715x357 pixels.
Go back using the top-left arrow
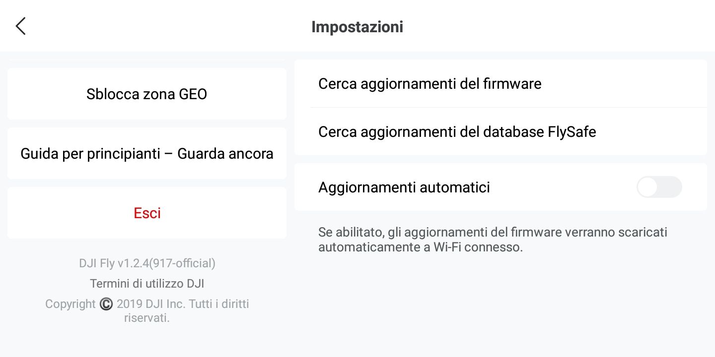click(20, 26)
